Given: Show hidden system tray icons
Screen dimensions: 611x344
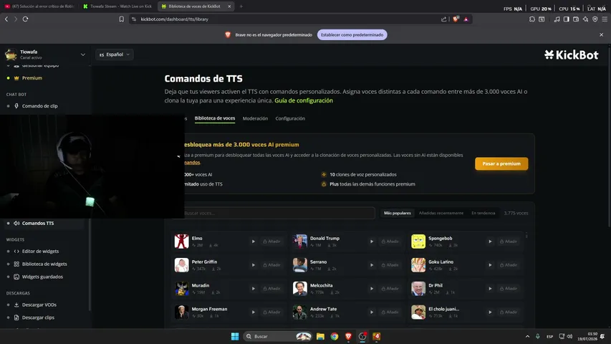Looking at the screenshot, I should tap(527, 336).
